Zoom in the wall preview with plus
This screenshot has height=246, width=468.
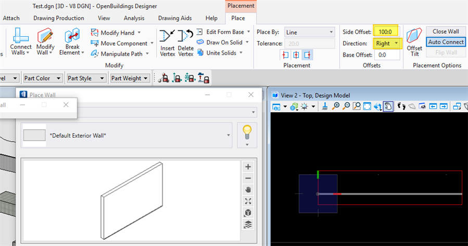(248, 166)
